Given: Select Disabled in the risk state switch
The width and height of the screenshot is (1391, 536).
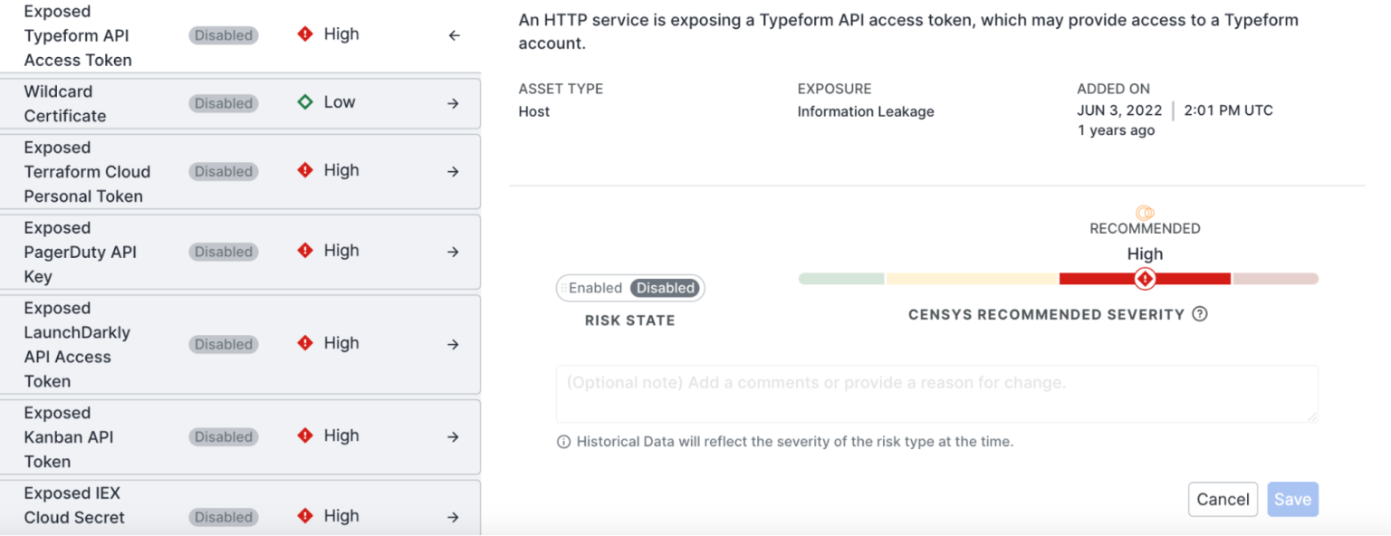Looking at the screenshot, I should pos(665,288).
